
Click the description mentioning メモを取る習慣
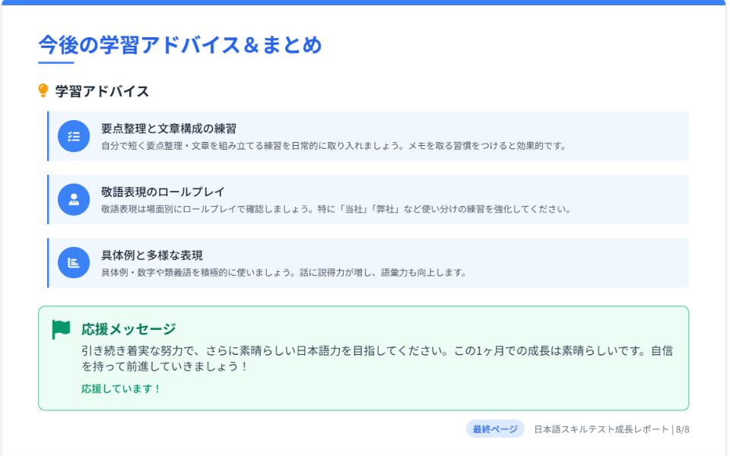333,145
